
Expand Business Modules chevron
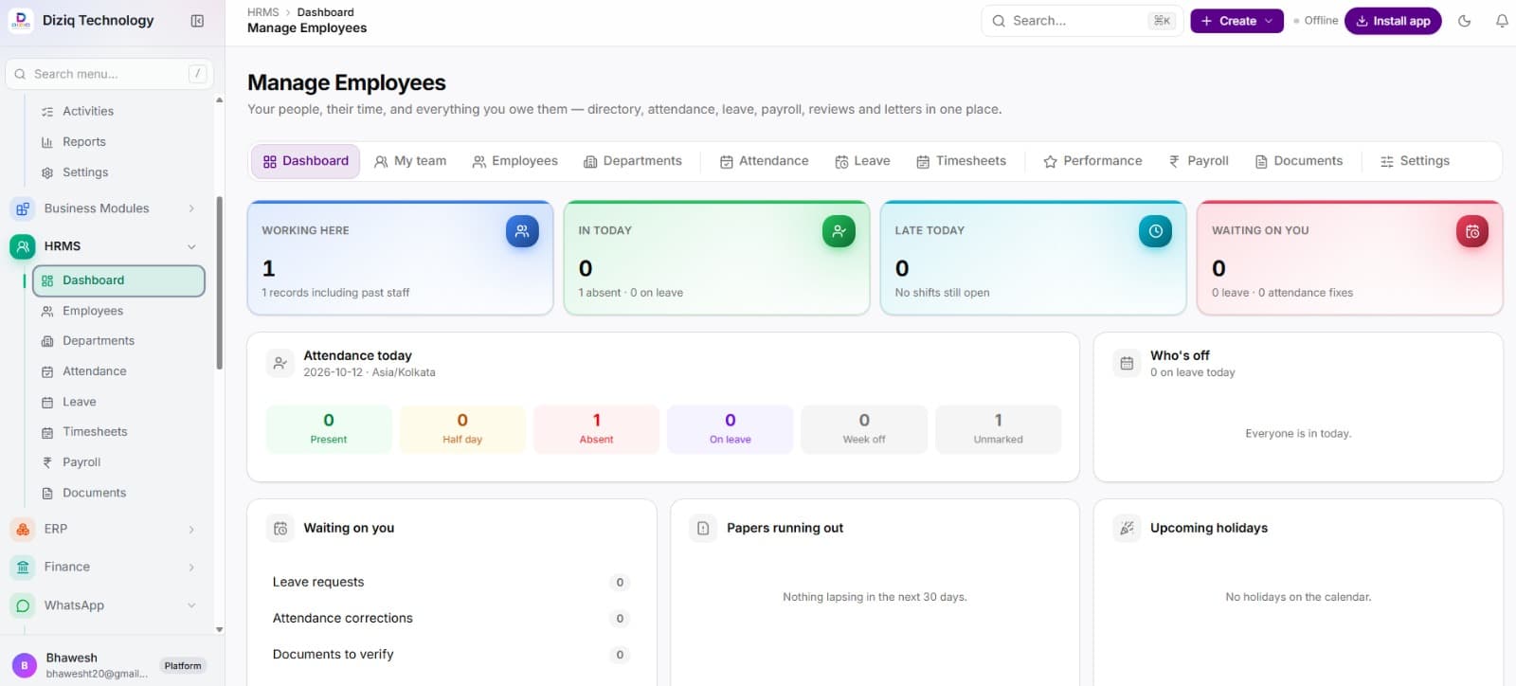[x=191, y=208]
